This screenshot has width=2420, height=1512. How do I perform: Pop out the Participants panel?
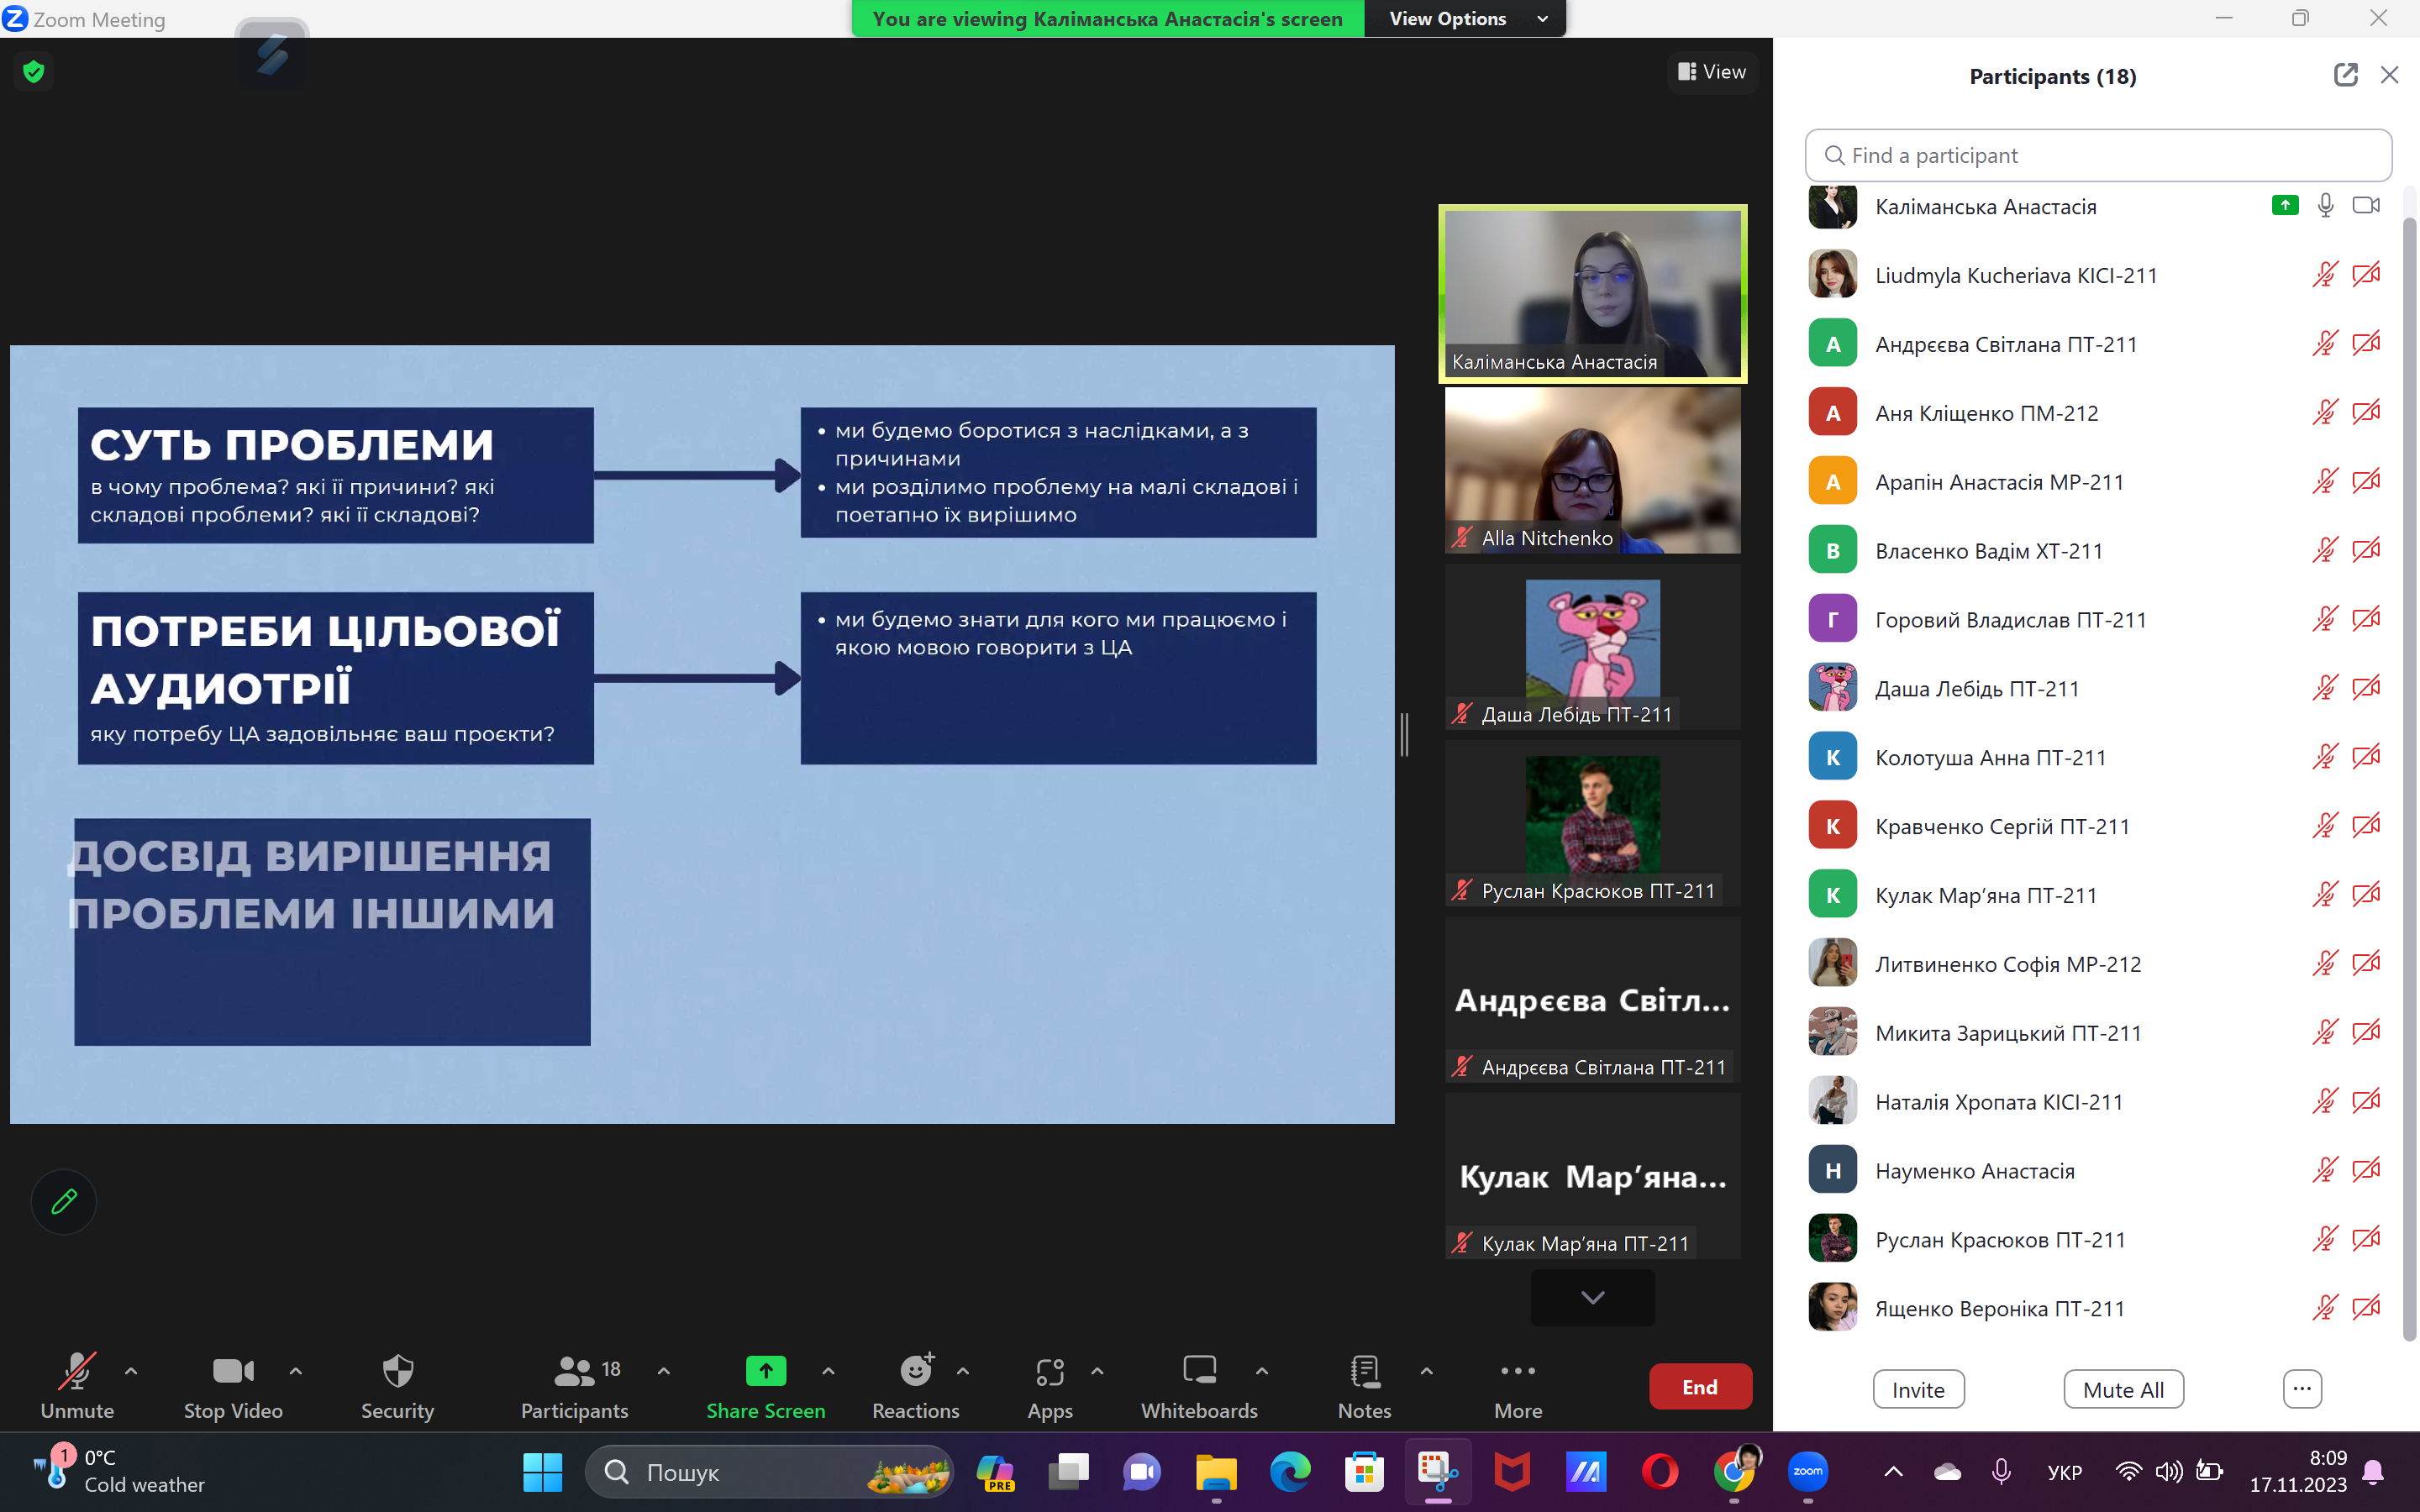(x=2345, y=75)
